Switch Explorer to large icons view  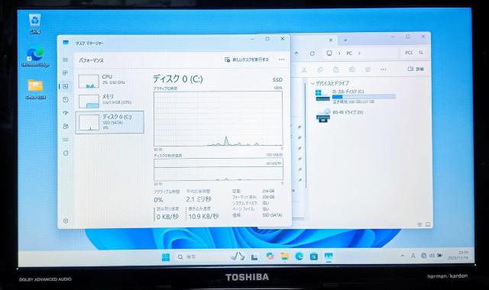point(428,224)
